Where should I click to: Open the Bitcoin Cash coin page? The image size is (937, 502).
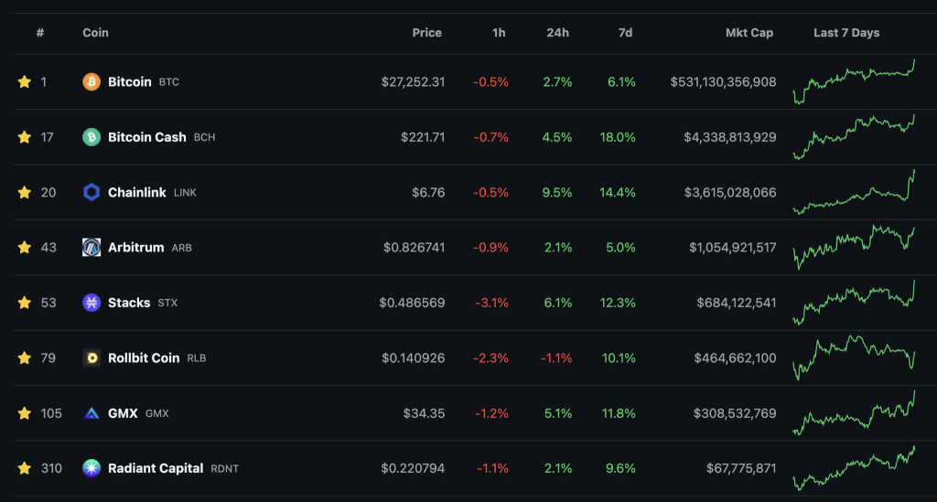tap(147, 137)
